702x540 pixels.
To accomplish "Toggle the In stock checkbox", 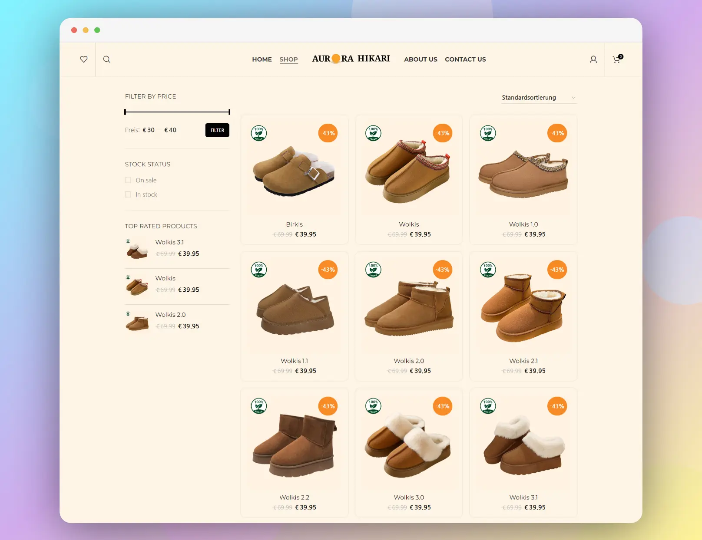I will coord(128,194).
